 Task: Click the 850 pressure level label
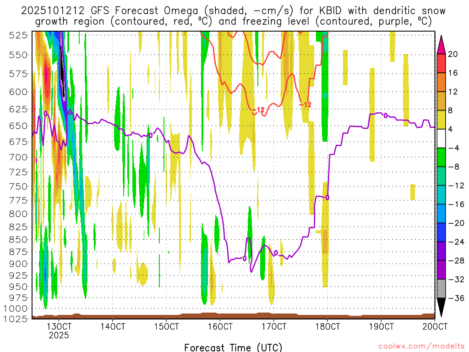point(18,239)
